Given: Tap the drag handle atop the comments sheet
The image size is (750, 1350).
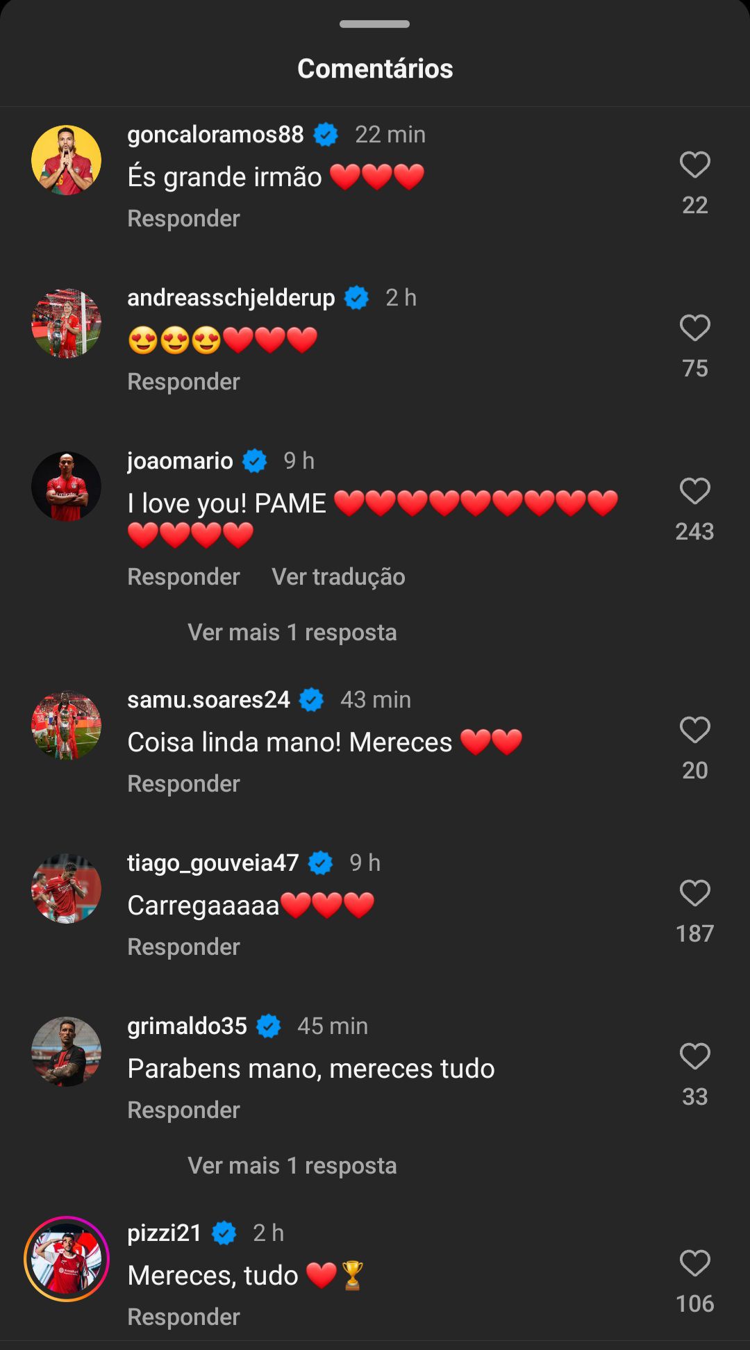Looking at the screenshot, I should tap(375, 24).
